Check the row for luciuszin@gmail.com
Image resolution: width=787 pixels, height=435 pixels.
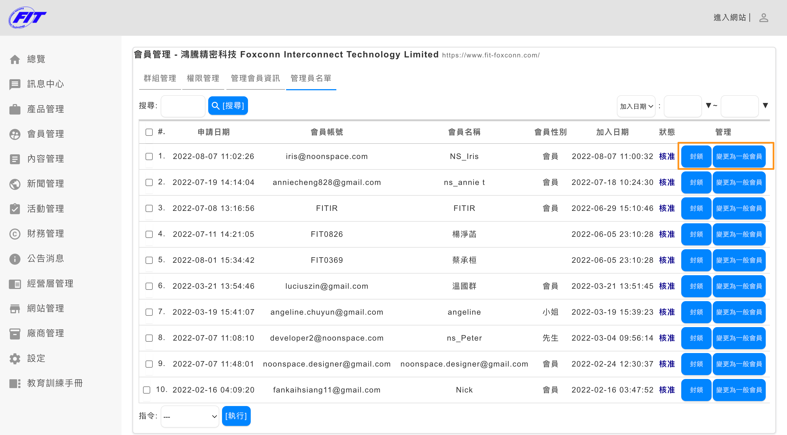click(x=149, y=286)
